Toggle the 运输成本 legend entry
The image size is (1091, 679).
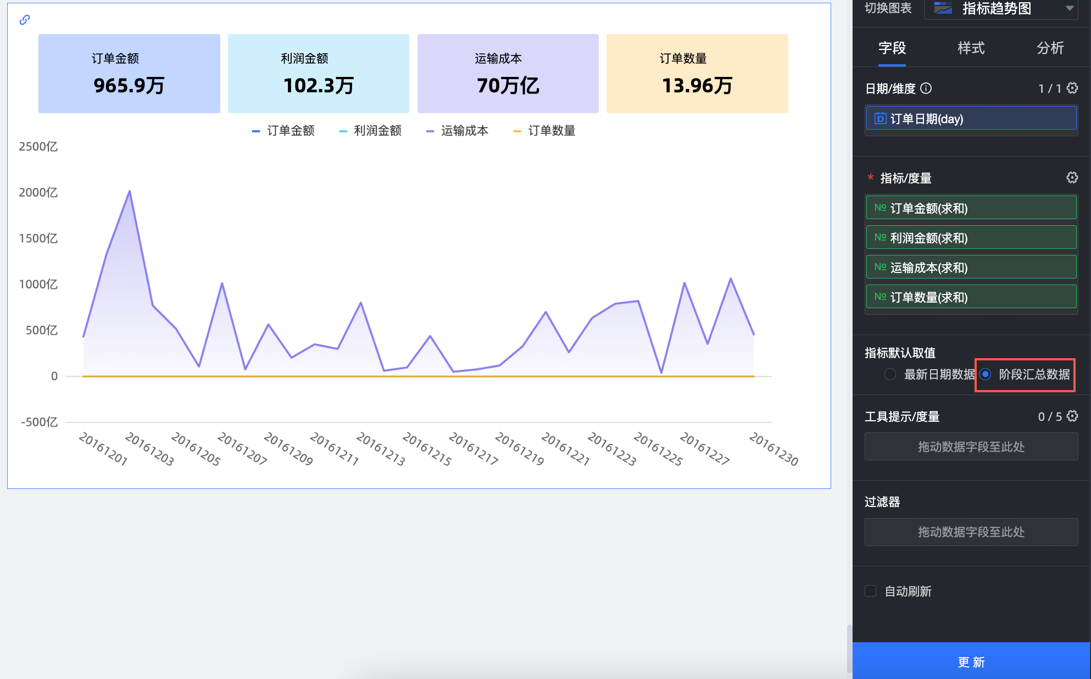click(457, 131)
